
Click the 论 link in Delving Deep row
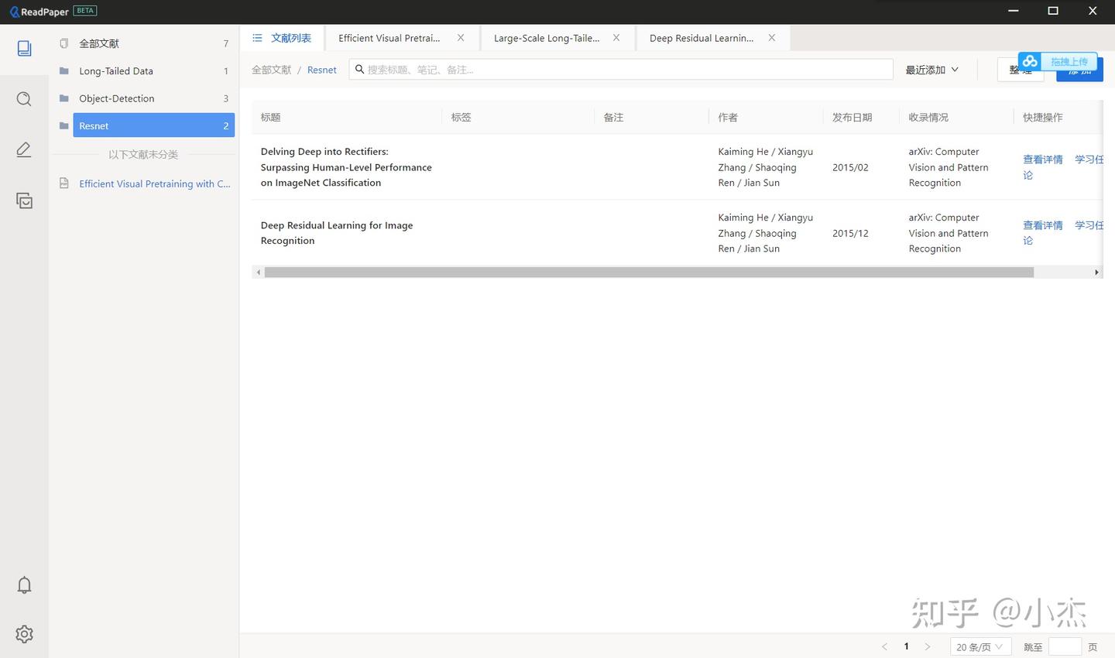(1028, 175)
